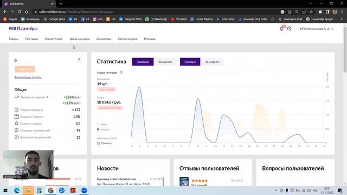The width and height of the screenshot is (347, 195).
Task: Click the Оценка товаров star icon
Action: (16, 123)
